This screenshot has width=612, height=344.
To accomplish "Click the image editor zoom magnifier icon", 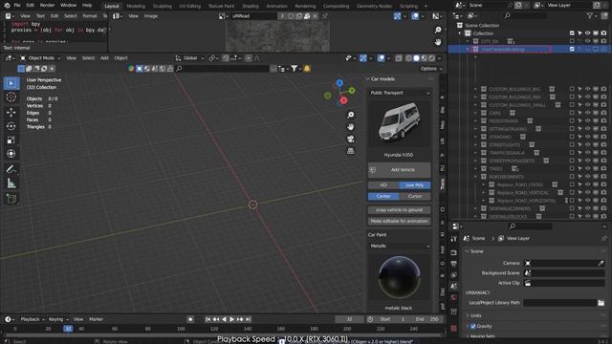I will click(438, 30).
